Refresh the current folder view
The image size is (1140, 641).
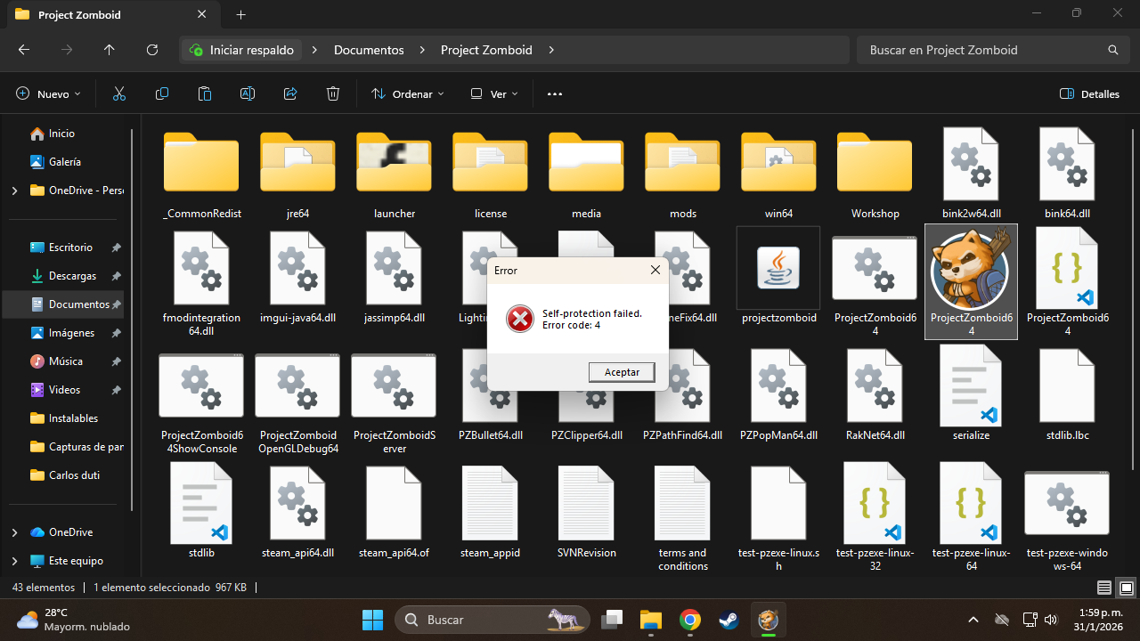coord(152,50)
